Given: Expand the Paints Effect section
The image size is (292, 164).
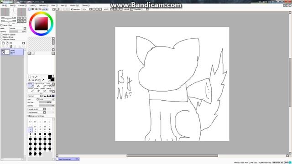Looking at the screenshot, I should (x=1, y=26).
